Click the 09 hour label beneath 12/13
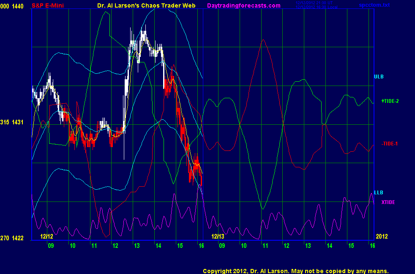 (x=222, y=246)
